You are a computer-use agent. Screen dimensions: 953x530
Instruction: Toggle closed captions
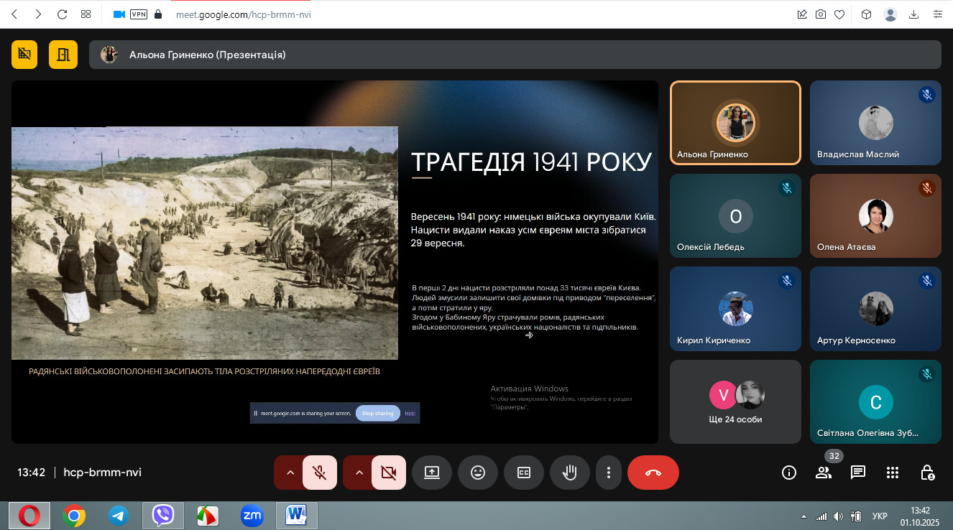coord(524,473)
